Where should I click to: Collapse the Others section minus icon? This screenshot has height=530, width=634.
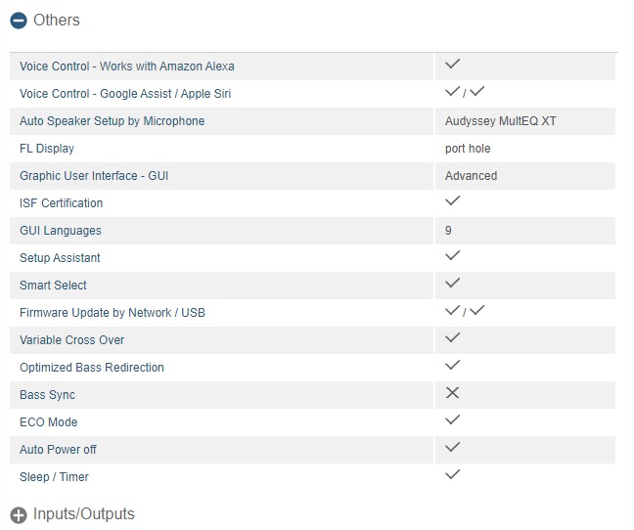(x=18, y=21)
